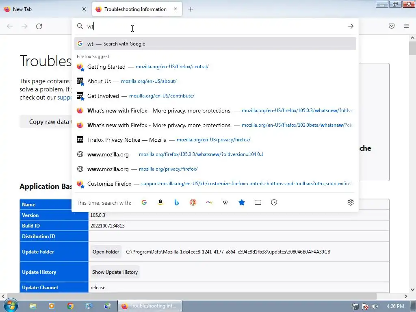Launch media player from taskbar
Viewport: 416px width, 312px height.
(52, 306)
